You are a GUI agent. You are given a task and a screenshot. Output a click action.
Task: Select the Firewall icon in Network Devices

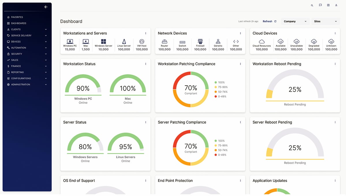[x=200, y=42]
